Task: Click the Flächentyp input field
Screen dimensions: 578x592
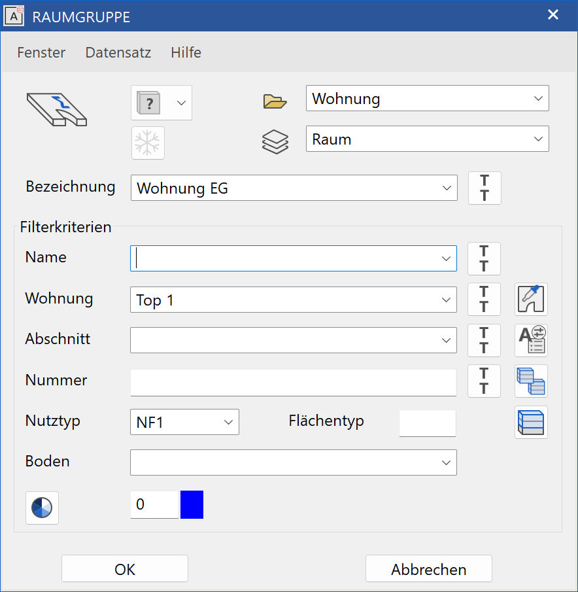Action: pos(428,423)
